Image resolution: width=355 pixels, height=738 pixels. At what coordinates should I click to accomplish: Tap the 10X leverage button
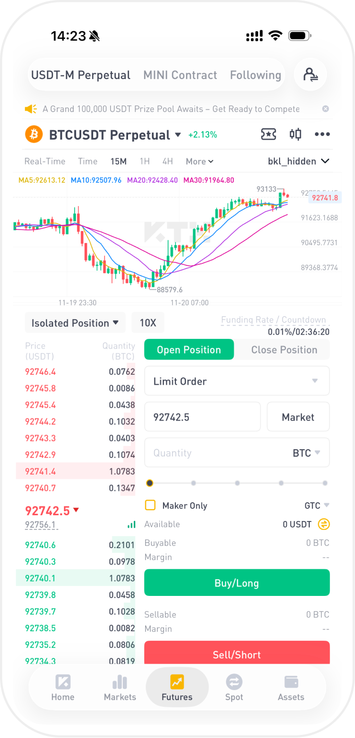(148, 323)
